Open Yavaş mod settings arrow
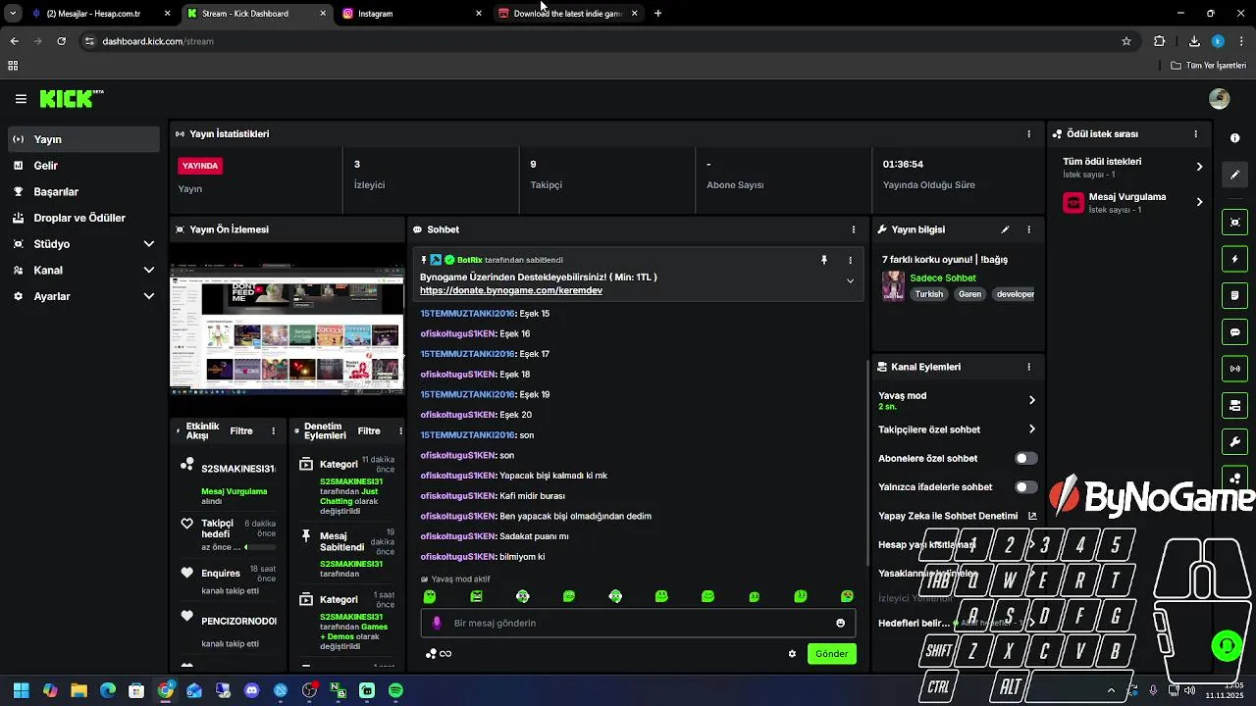The height and width of the screenshot is (706, 1256). click(x=1031, y=400)
